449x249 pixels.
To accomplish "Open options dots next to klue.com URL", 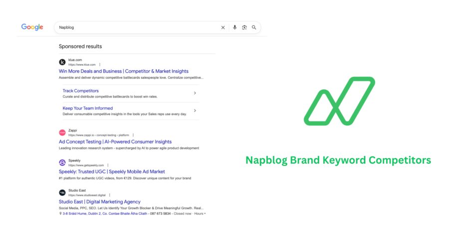I will [x=100, y=65].
